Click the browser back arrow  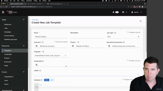click(1, 7)
